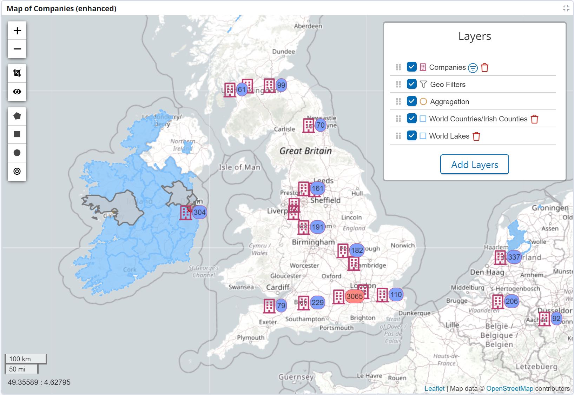Click the Dublin cluster marker 304
Image resolution: width=574 pixels, height=395 pixels.
(199, 212)
